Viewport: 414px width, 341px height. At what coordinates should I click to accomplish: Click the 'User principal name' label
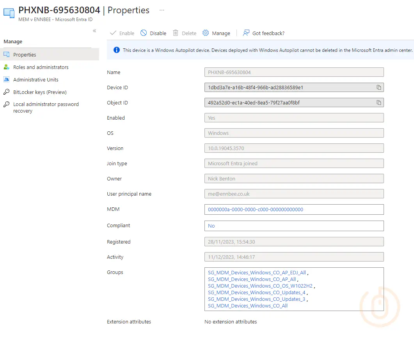pos(129,194)
